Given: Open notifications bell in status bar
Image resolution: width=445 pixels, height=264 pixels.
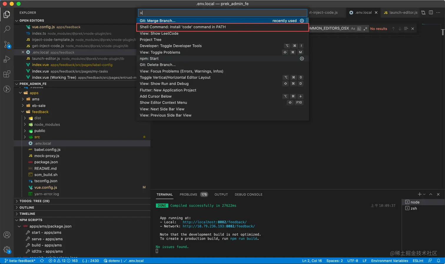Looking at the screenshot, I should (439, 261).
